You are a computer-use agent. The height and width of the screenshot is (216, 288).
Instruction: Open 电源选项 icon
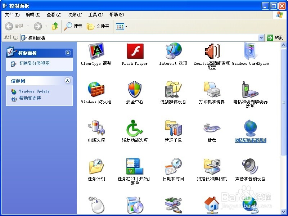[x=96, y=128]
